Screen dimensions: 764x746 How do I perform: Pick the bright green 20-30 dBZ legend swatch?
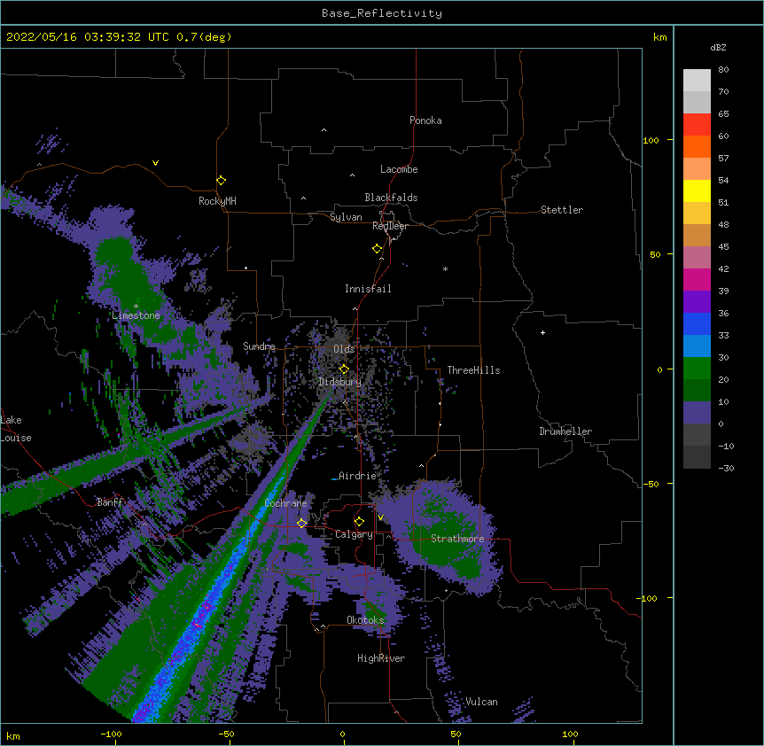point(697,369)
